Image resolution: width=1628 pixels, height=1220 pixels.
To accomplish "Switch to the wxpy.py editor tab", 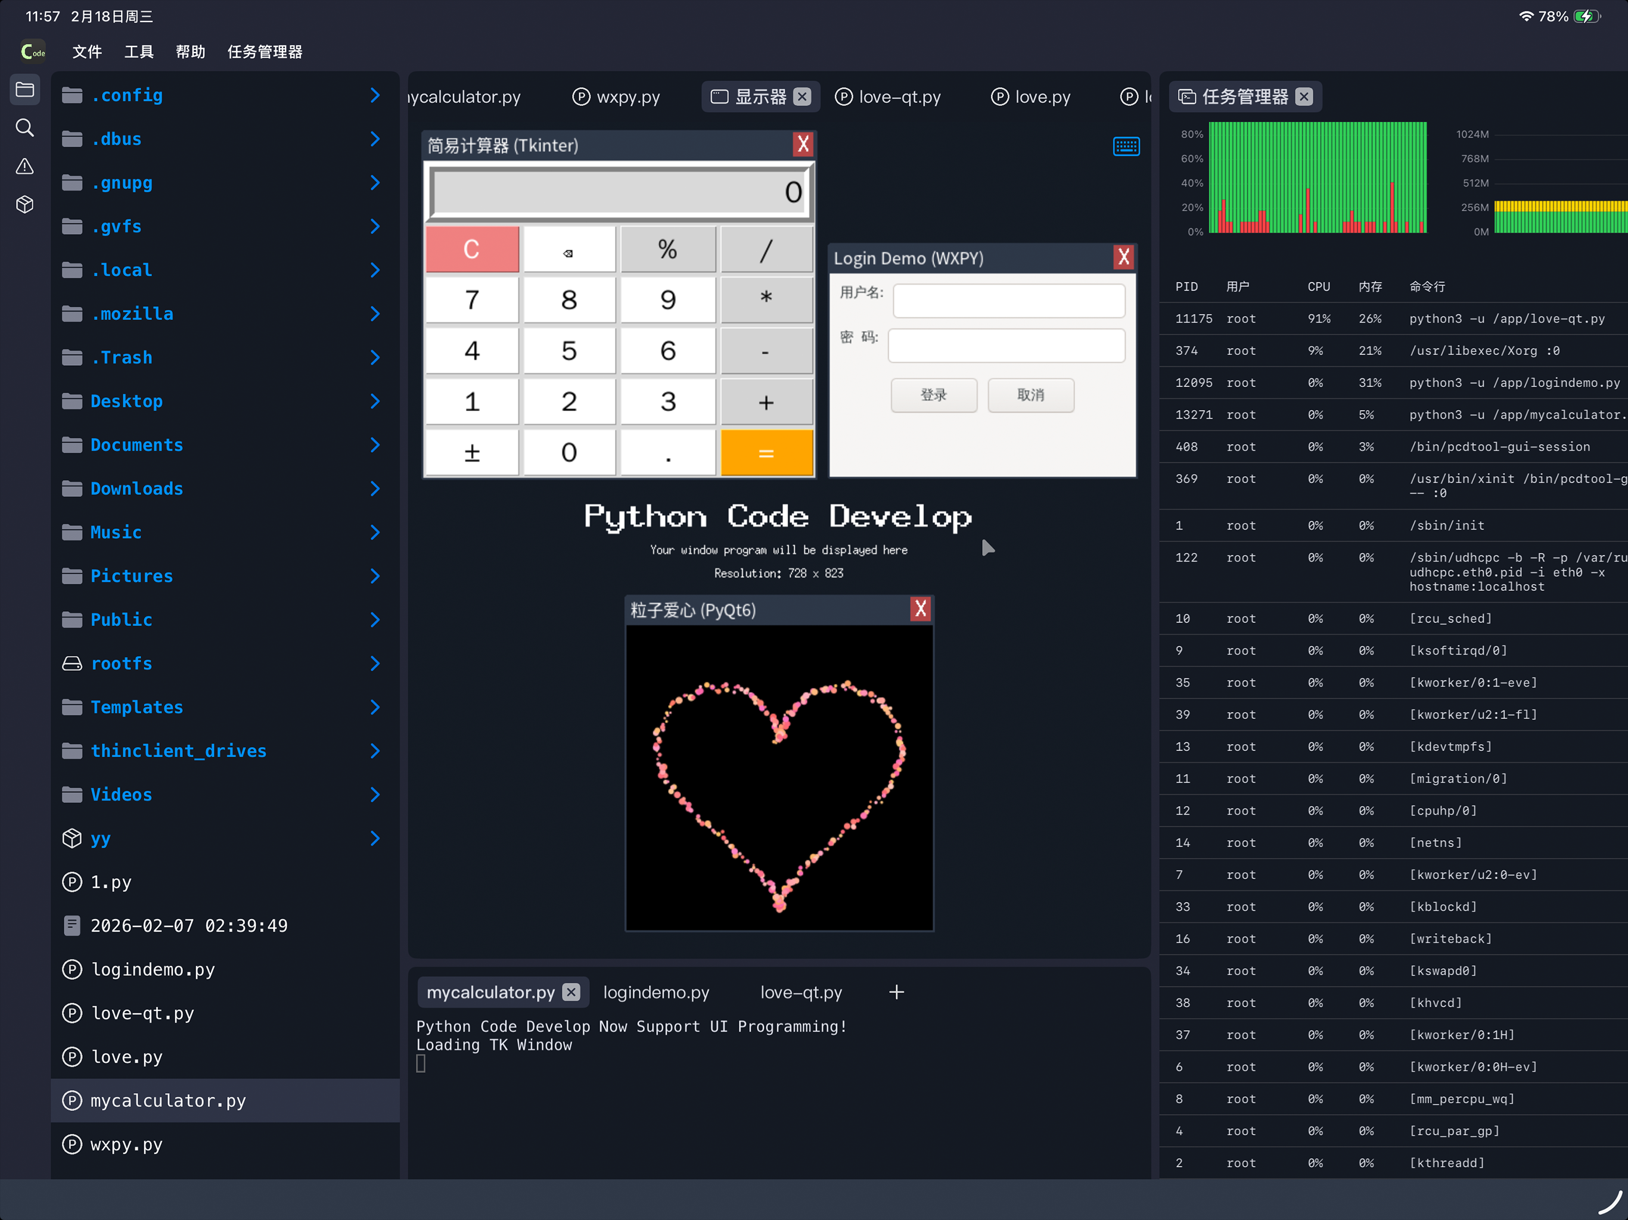I will pyautogui.click(x=616, y=97).
